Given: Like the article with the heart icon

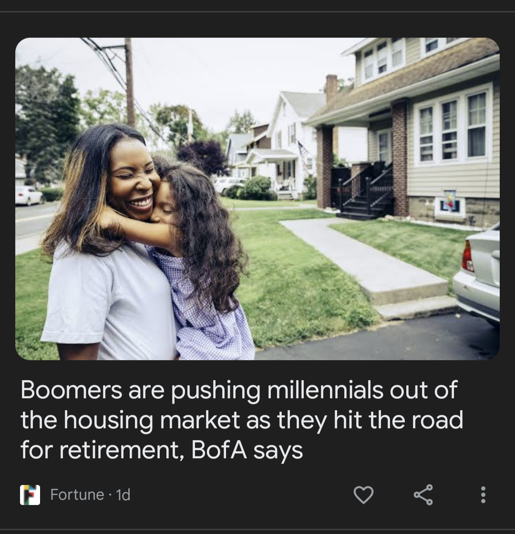Looking at the screenshot, I should click(363, 494).
